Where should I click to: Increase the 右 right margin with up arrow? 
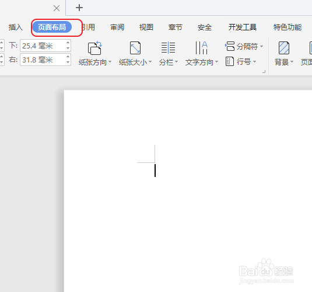(x=68, y=57)
